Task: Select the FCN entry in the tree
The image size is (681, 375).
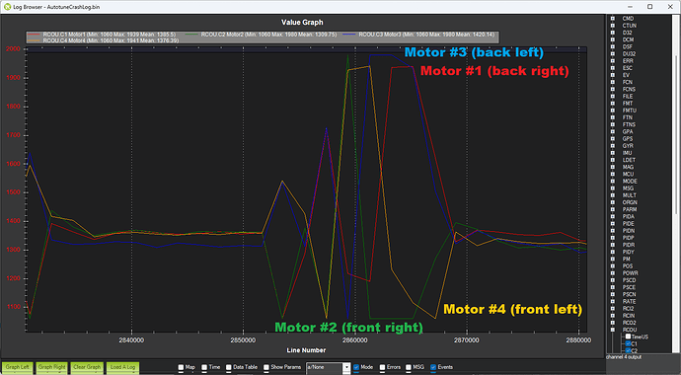Action: pyautogui.click(x=627, y=82)
